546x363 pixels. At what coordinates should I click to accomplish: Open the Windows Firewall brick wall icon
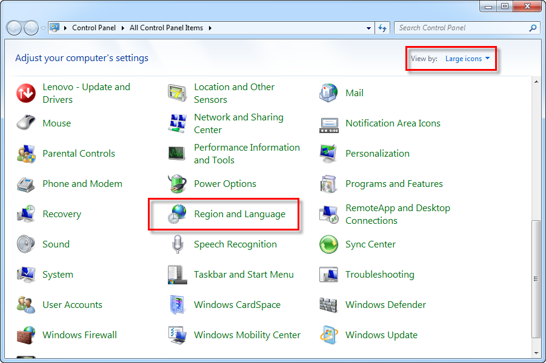tap(26, 335)
